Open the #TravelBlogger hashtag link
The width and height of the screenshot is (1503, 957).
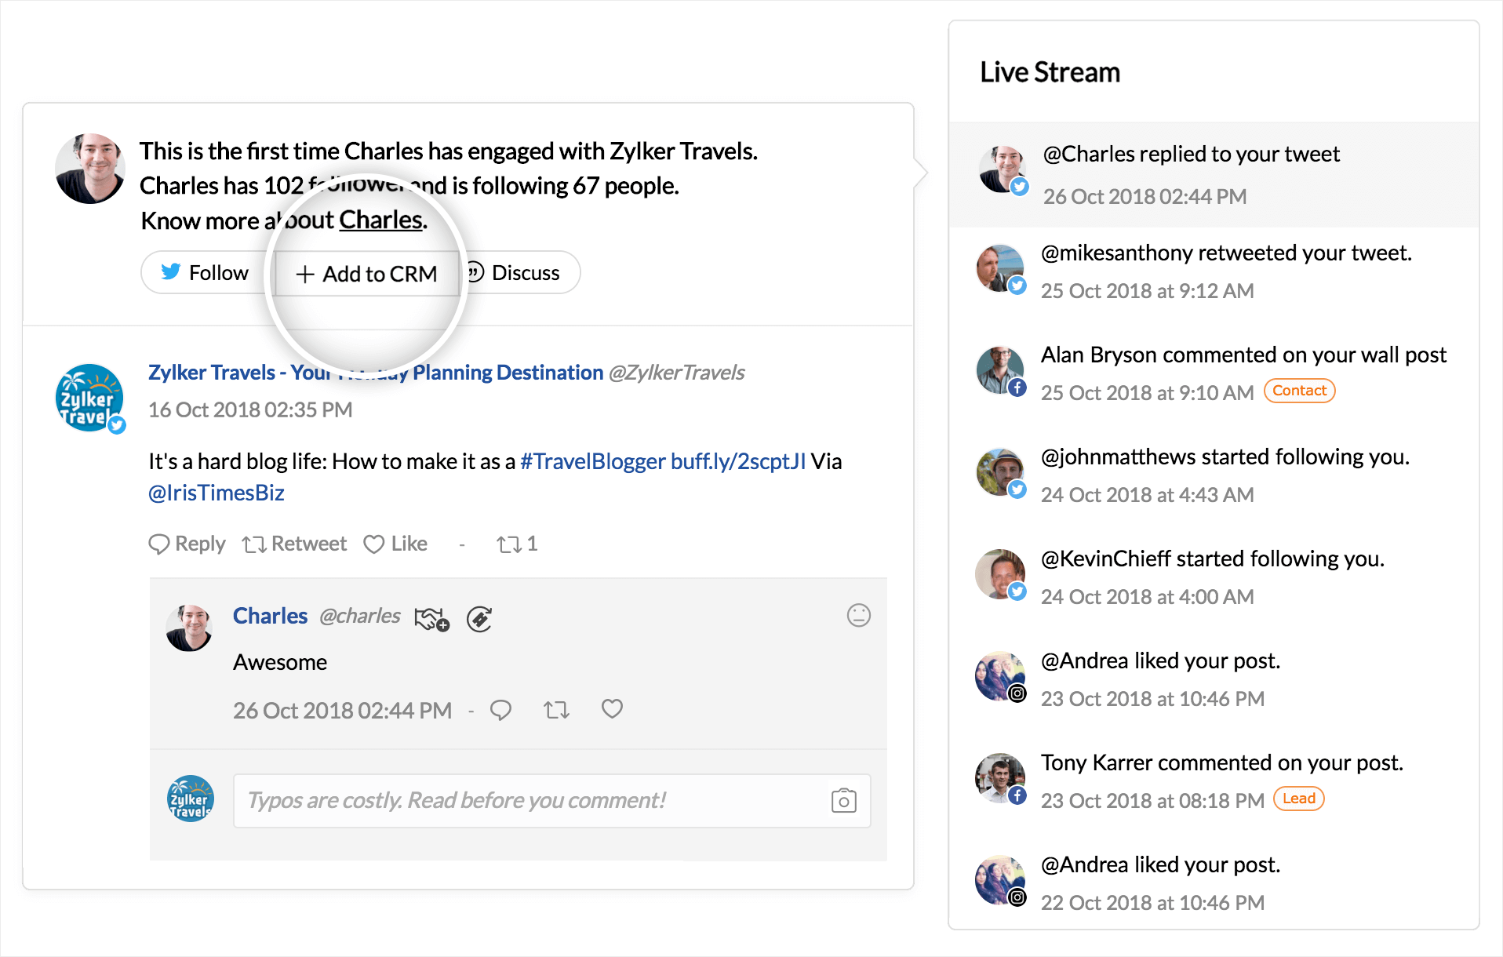tap(592, 461)
